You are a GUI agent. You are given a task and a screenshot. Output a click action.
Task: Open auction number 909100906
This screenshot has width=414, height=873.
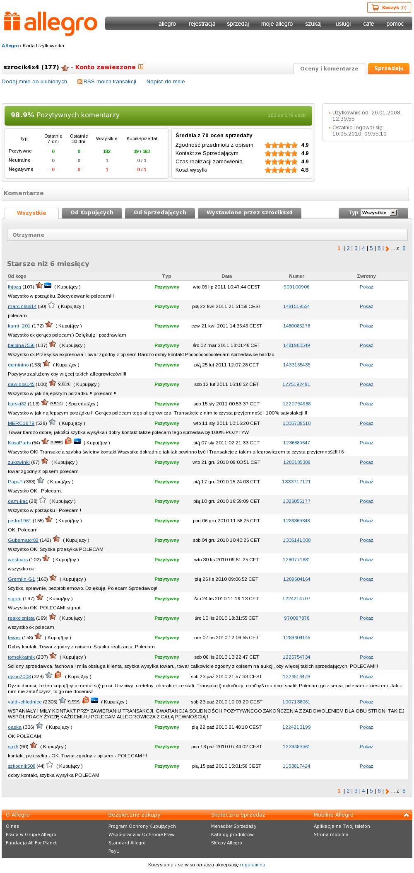click(x=296, y=287)
